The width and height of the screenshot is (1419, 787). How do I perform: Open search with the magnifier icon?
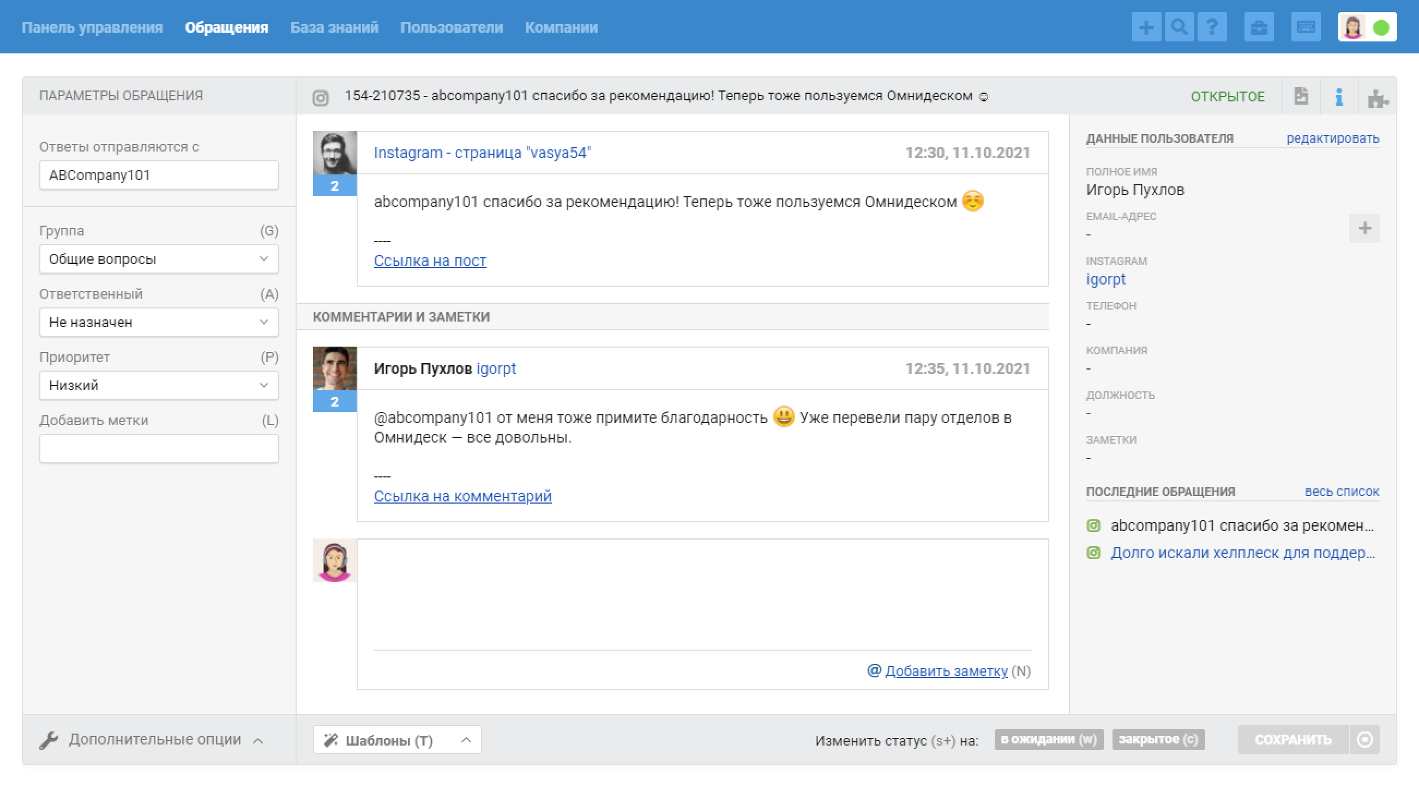point(1179,27)
